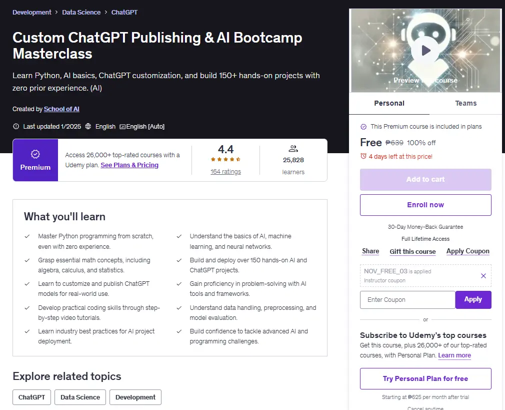Click the alarm clock icon by days left
The width and height of the screenshot is (505, 410).
tap(363, 156)
